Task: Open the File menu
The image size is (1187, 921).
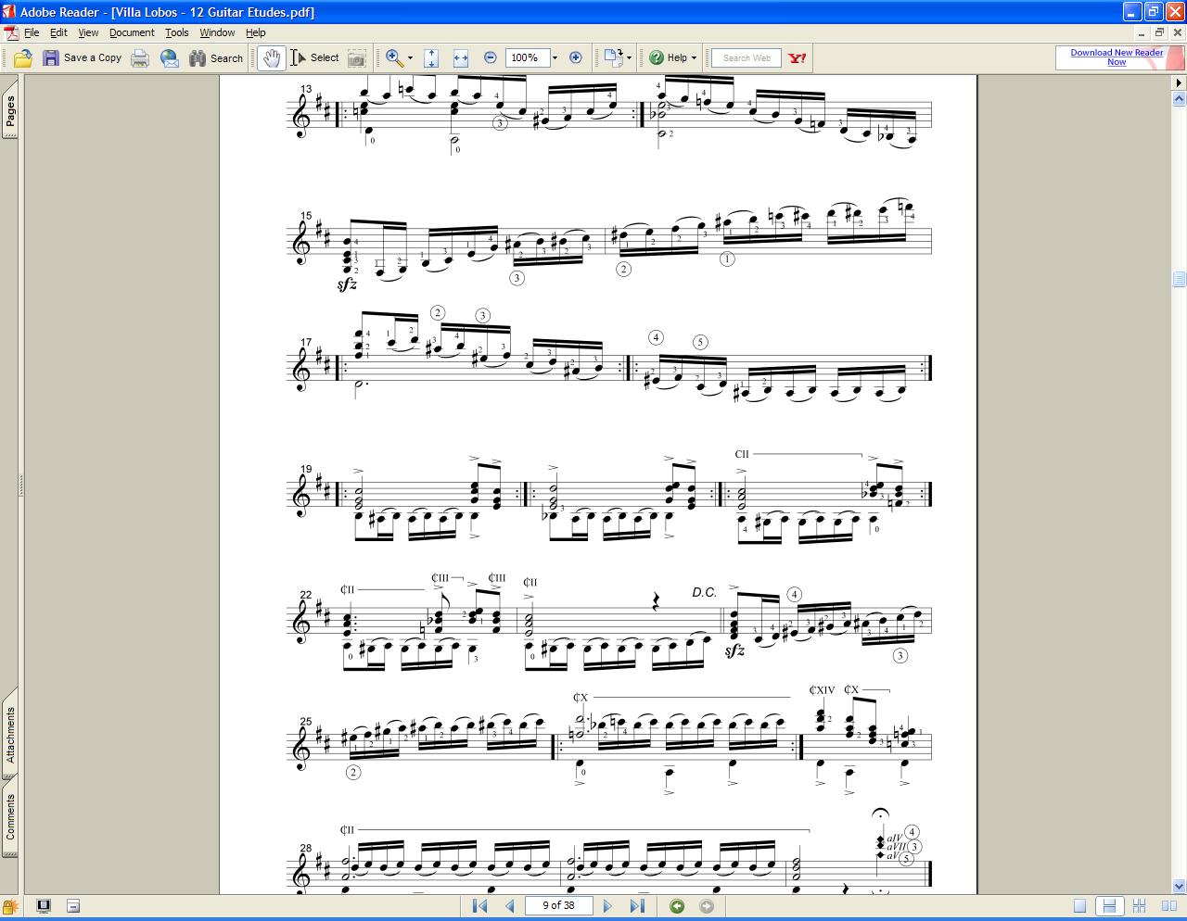Action: pos(32,32)
